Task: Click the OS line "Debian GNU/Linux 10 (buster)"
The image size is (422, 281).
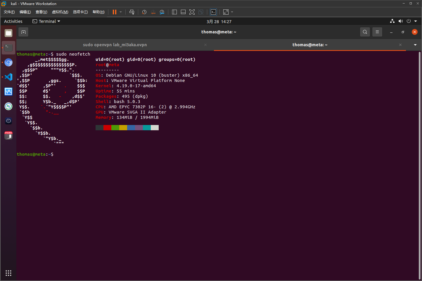Action: tap(147, 75)
